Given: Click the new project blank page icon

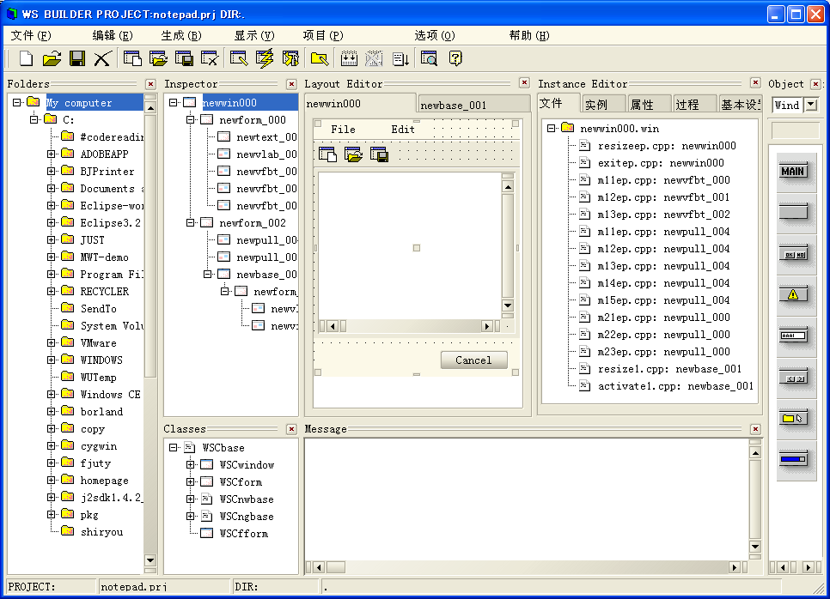Looking at the screenshot, I should 26,58.
